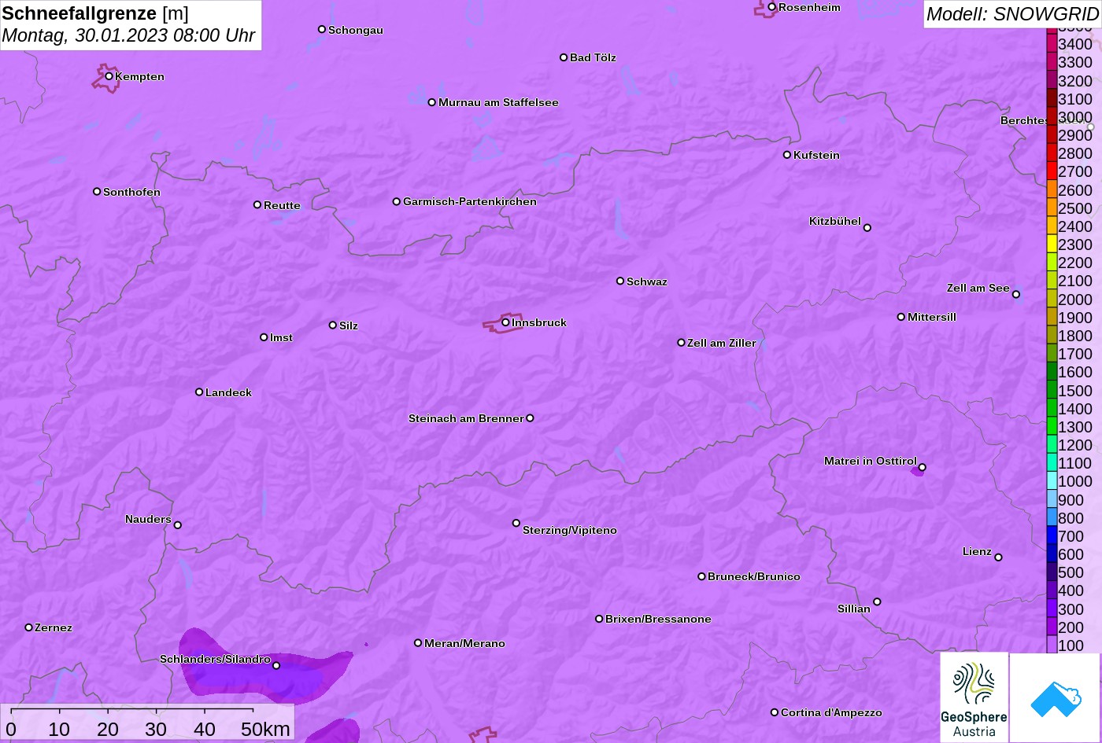The image size is (1102, 743).
Task: Click the "Schneefallgrenze [m]" title text
Action: point(95,13)
